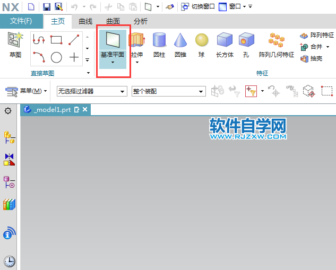Expand the 拉伸 dropdown arrow
336x270 pixels.
(x=137, y=62)
